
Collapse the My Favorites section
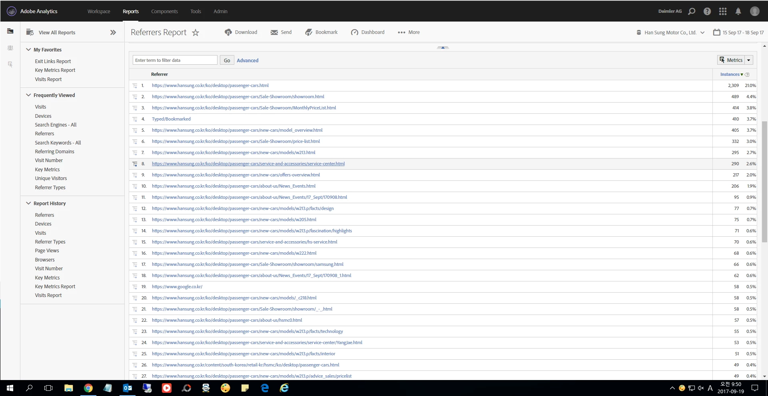point(28,49)
